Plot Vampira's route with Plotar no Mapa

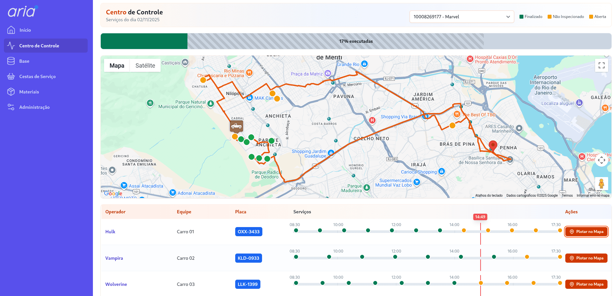(x=586, y=258)
